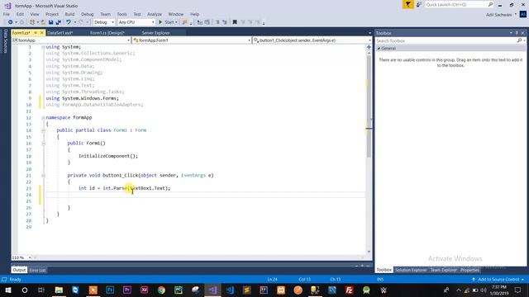Collapse the button1_Click method region
529x297 pixels.
point(43,176)
